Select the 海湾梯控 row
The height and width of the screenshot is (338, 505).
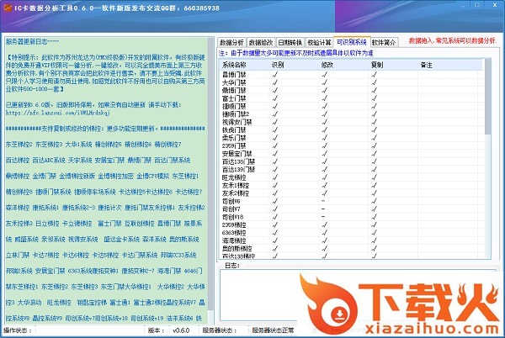tap(351, 240)
